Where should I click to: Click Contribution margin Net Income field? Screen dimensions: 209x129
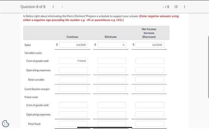(x=150, y=89)
